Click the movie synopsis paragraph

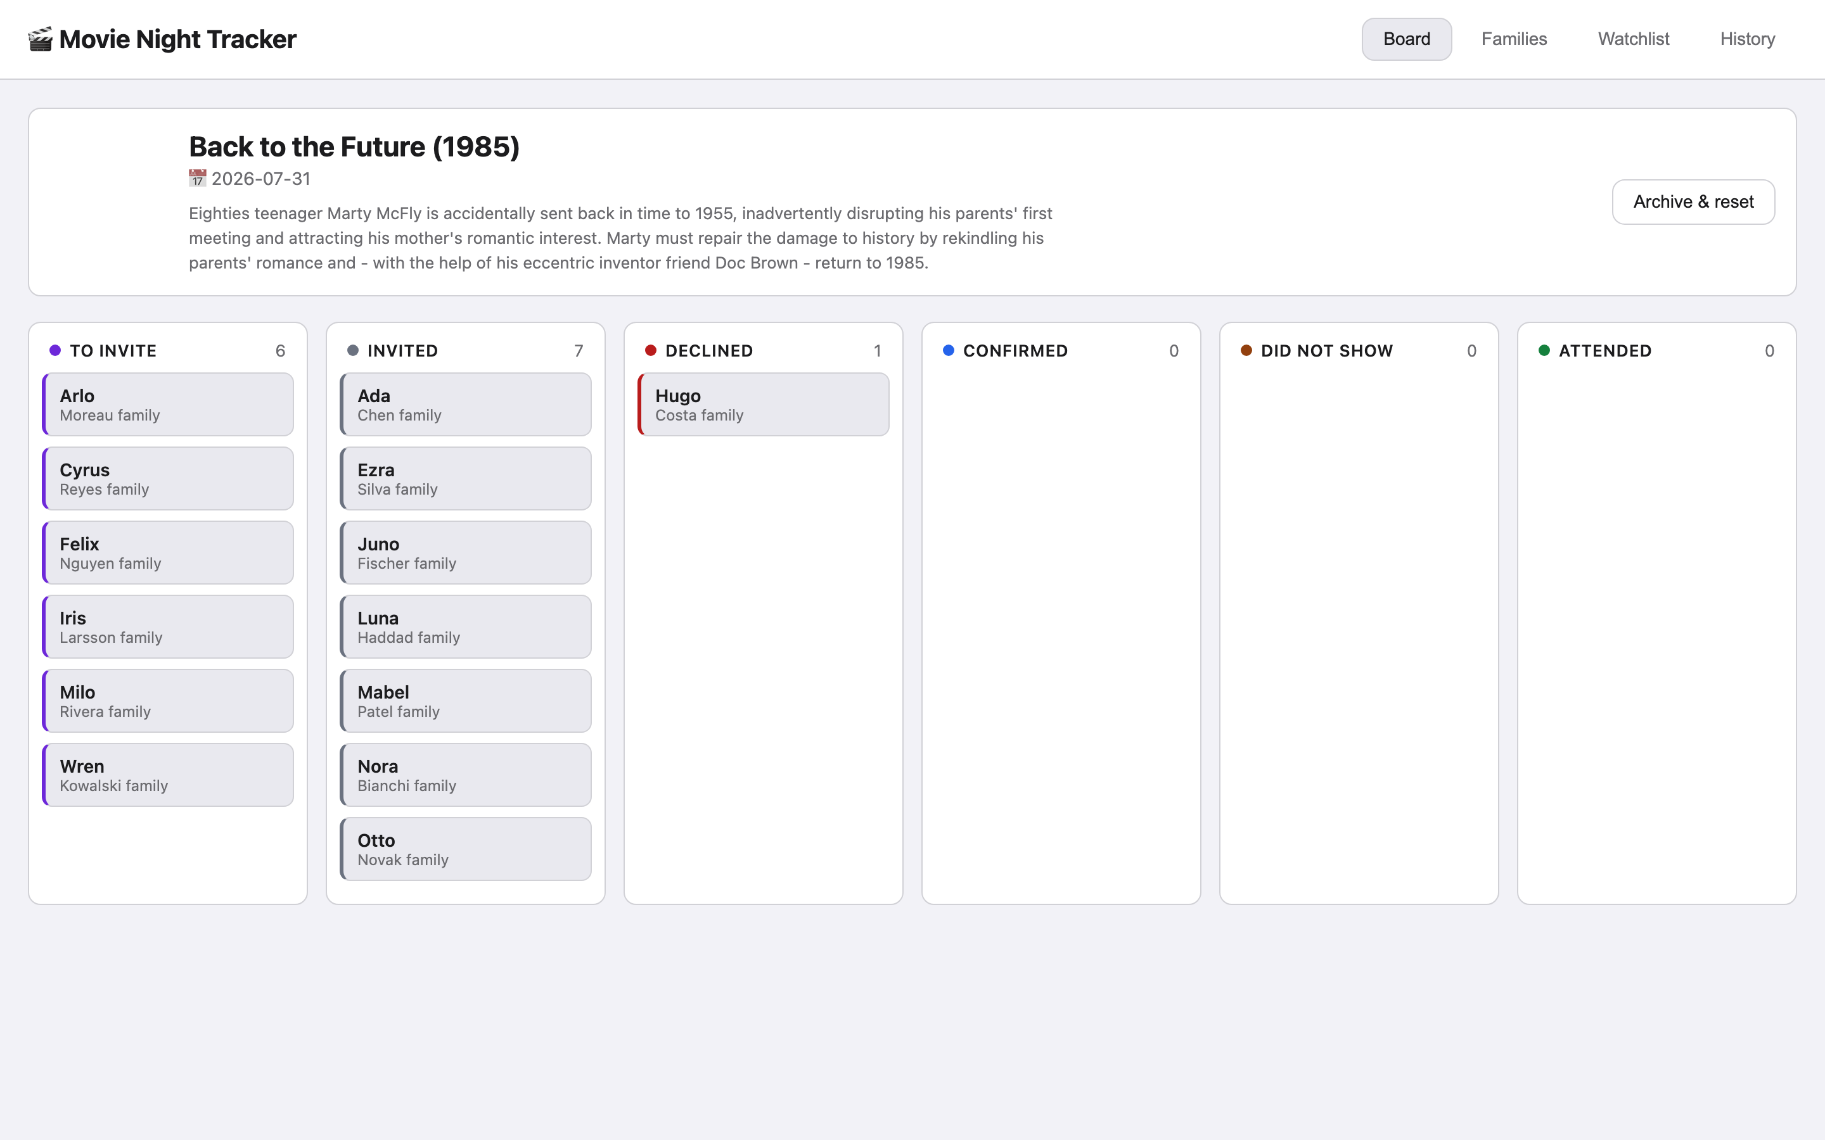click(620, 238)
